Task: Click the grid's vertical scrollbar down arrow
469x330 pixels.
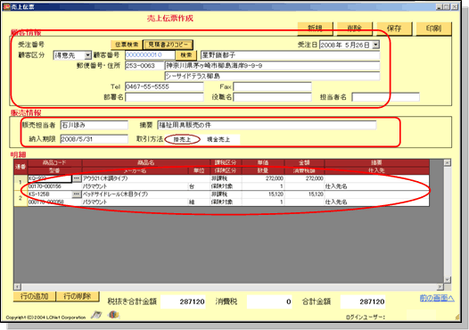Action: pos(448,280)
